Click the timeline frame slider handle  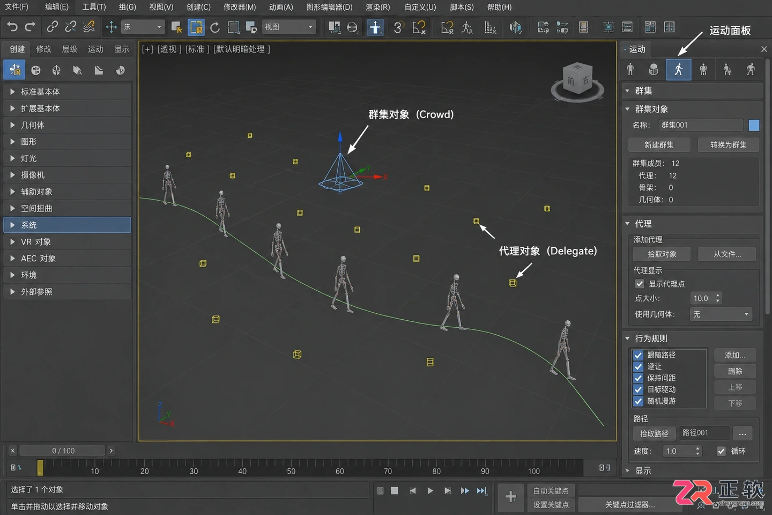(40, 468)
